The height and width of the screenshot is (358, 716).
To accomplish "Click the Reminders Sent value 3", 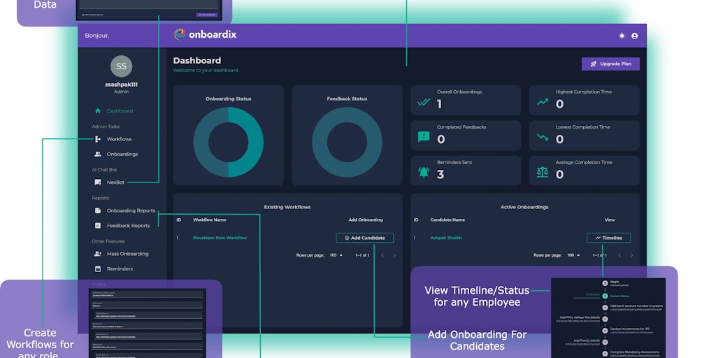I will point(441,174).
